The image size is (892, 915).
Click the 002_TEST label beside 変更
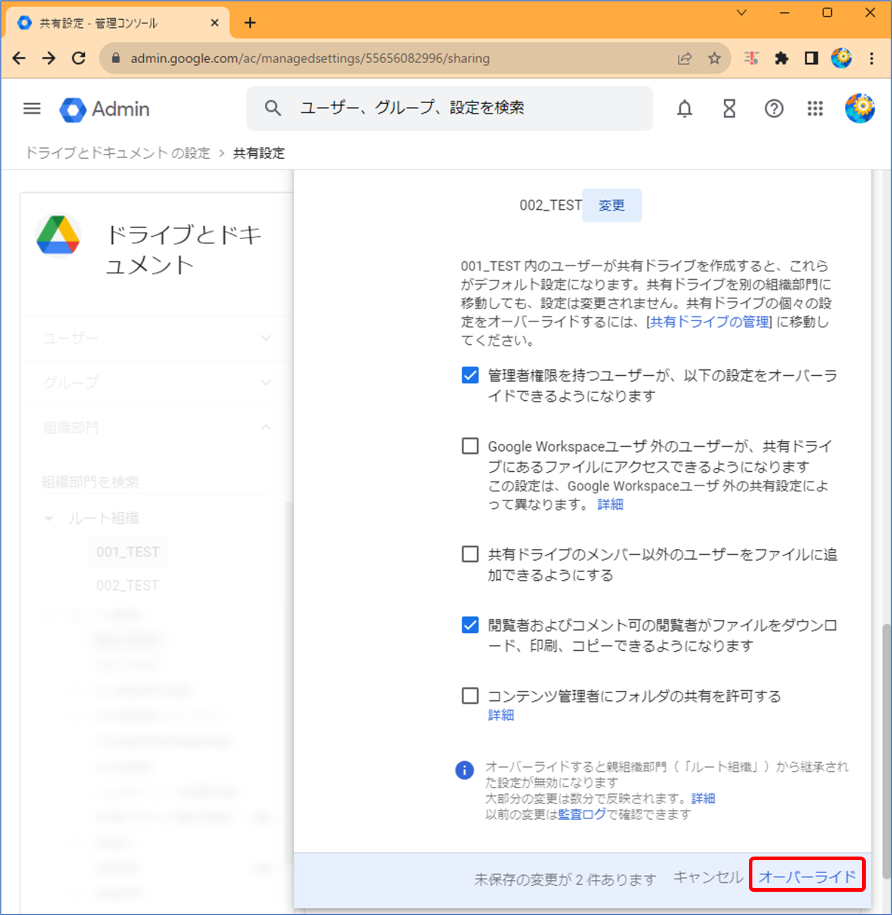tap(550, 205)
